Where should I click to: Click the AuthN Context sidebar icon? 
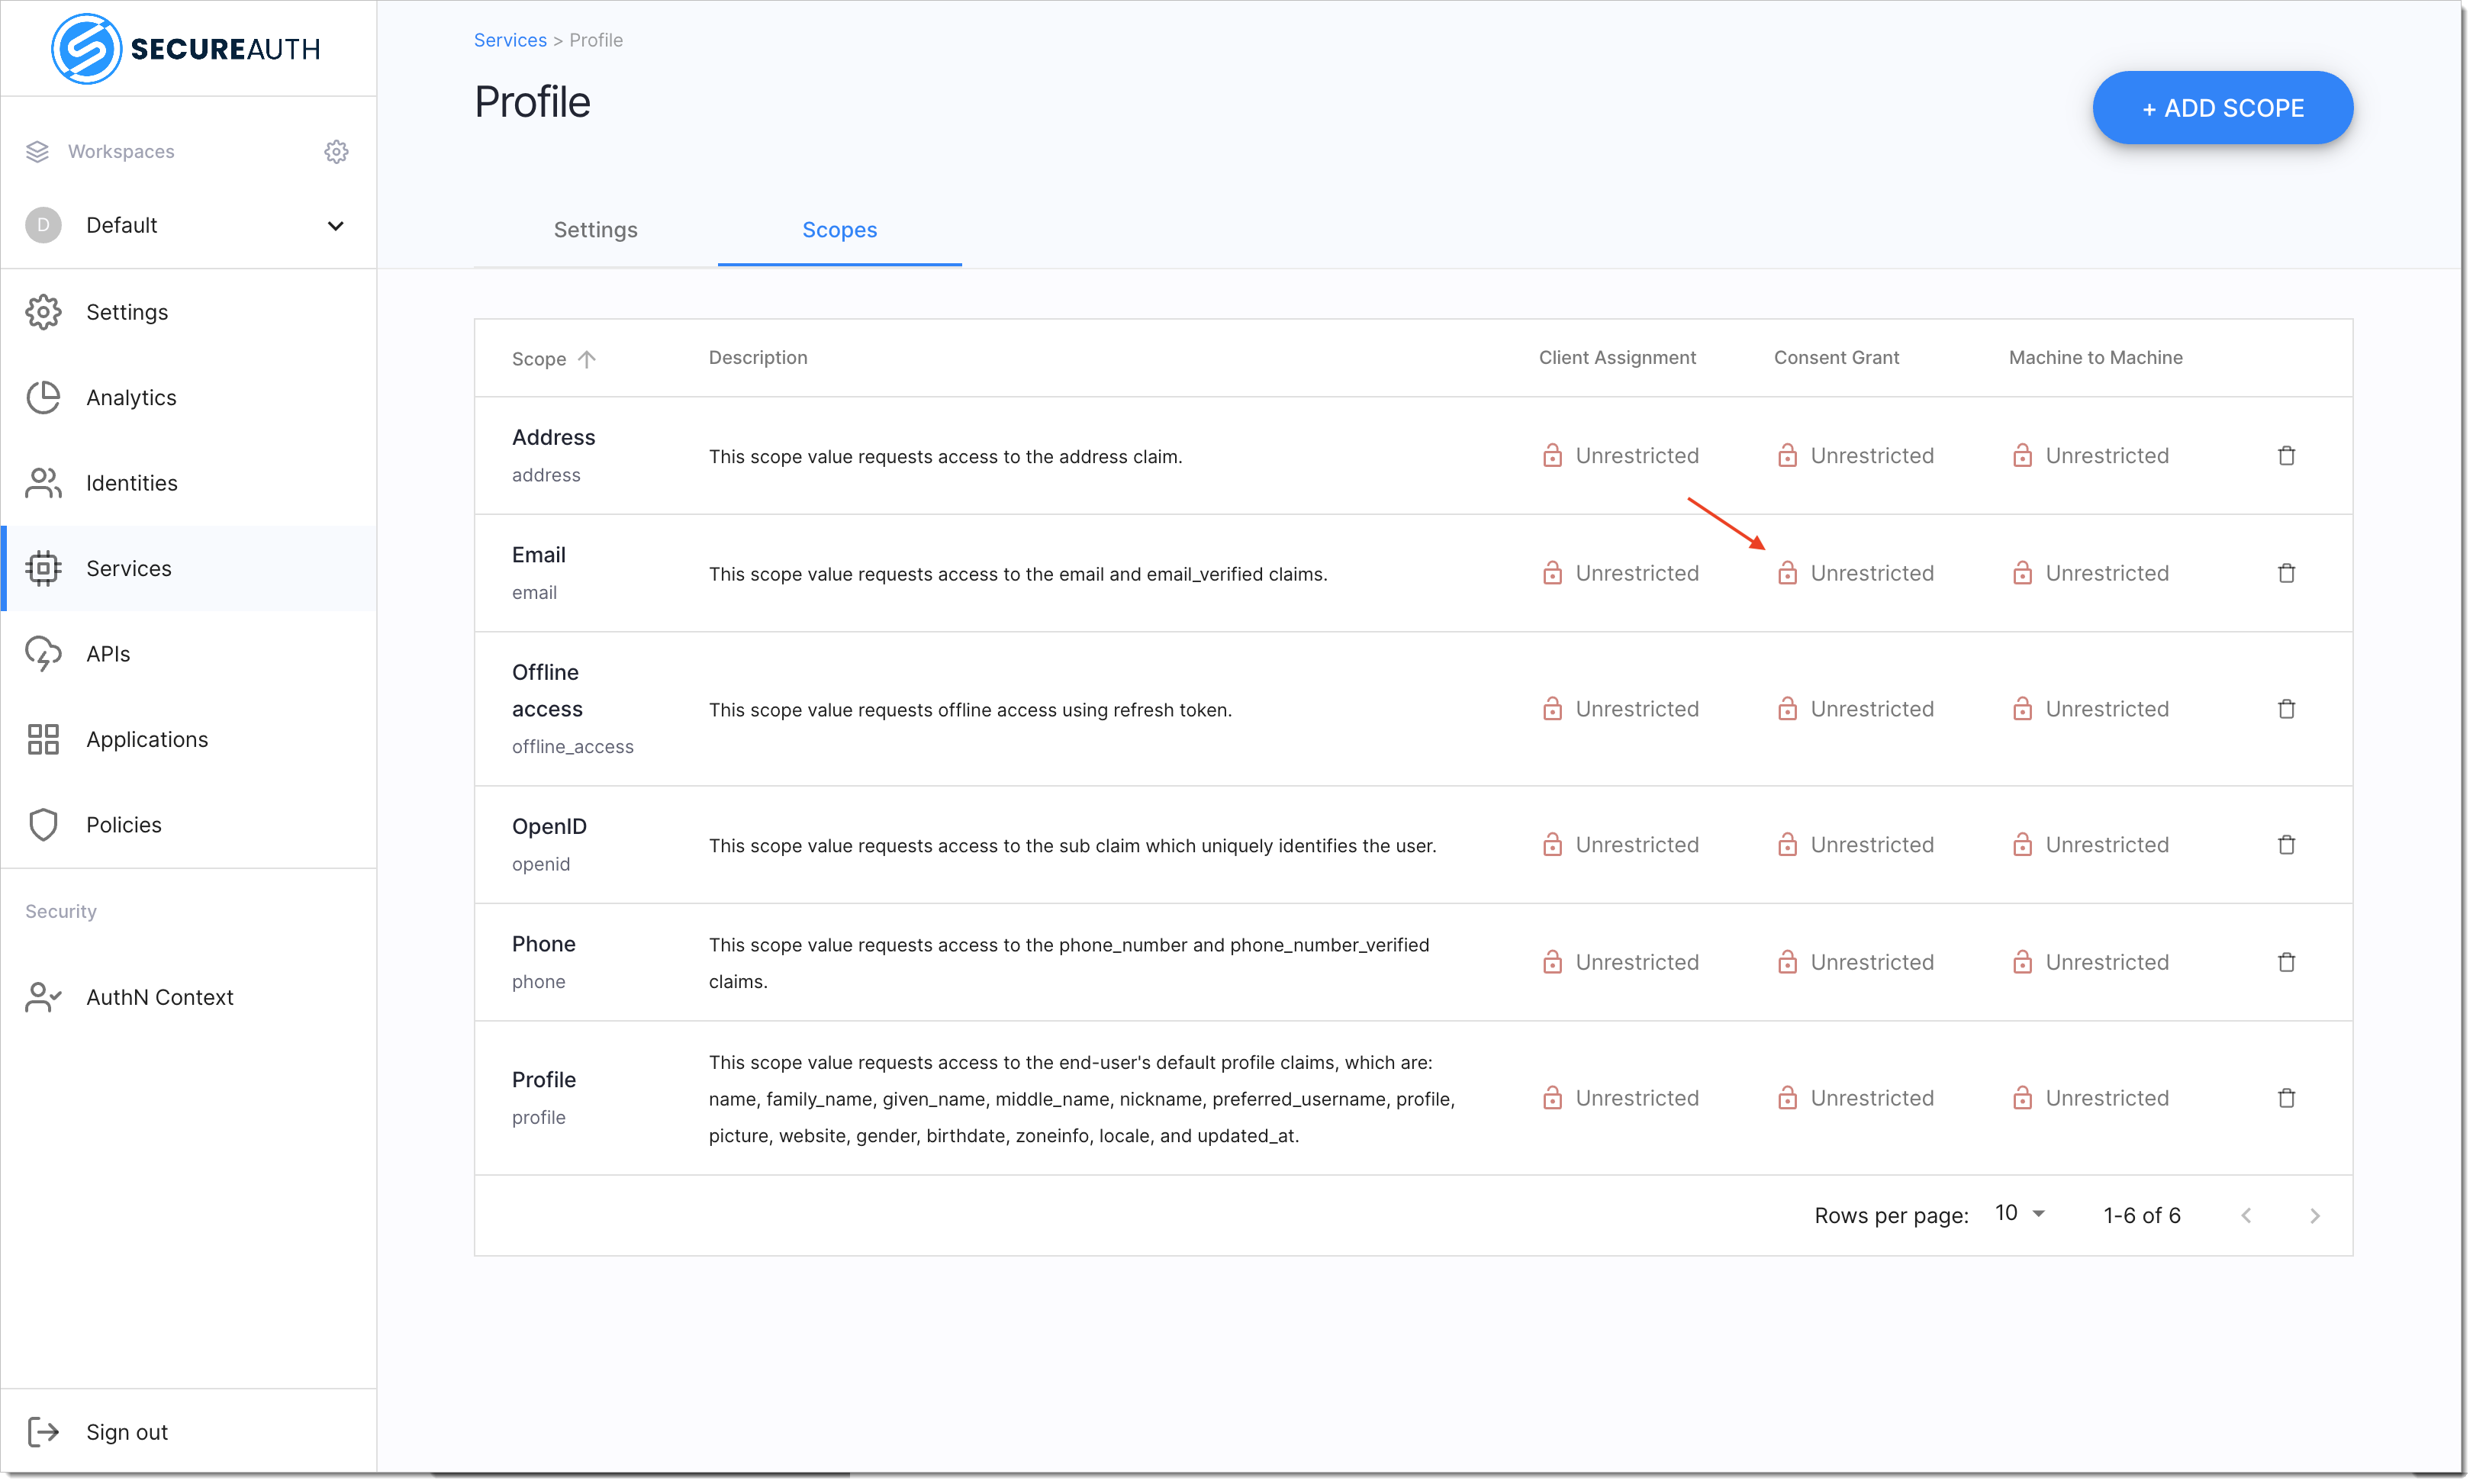(43, 996)
